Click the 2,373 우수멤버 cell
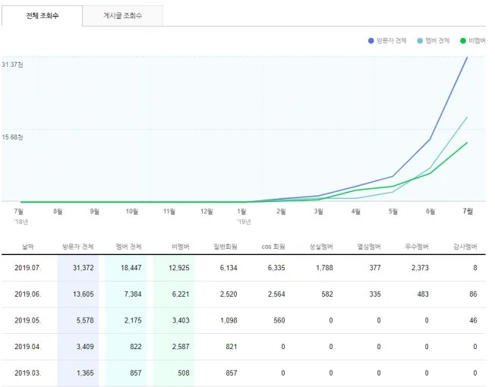The height and width of the screenshot is (387, 495). (x=420, y=268)
